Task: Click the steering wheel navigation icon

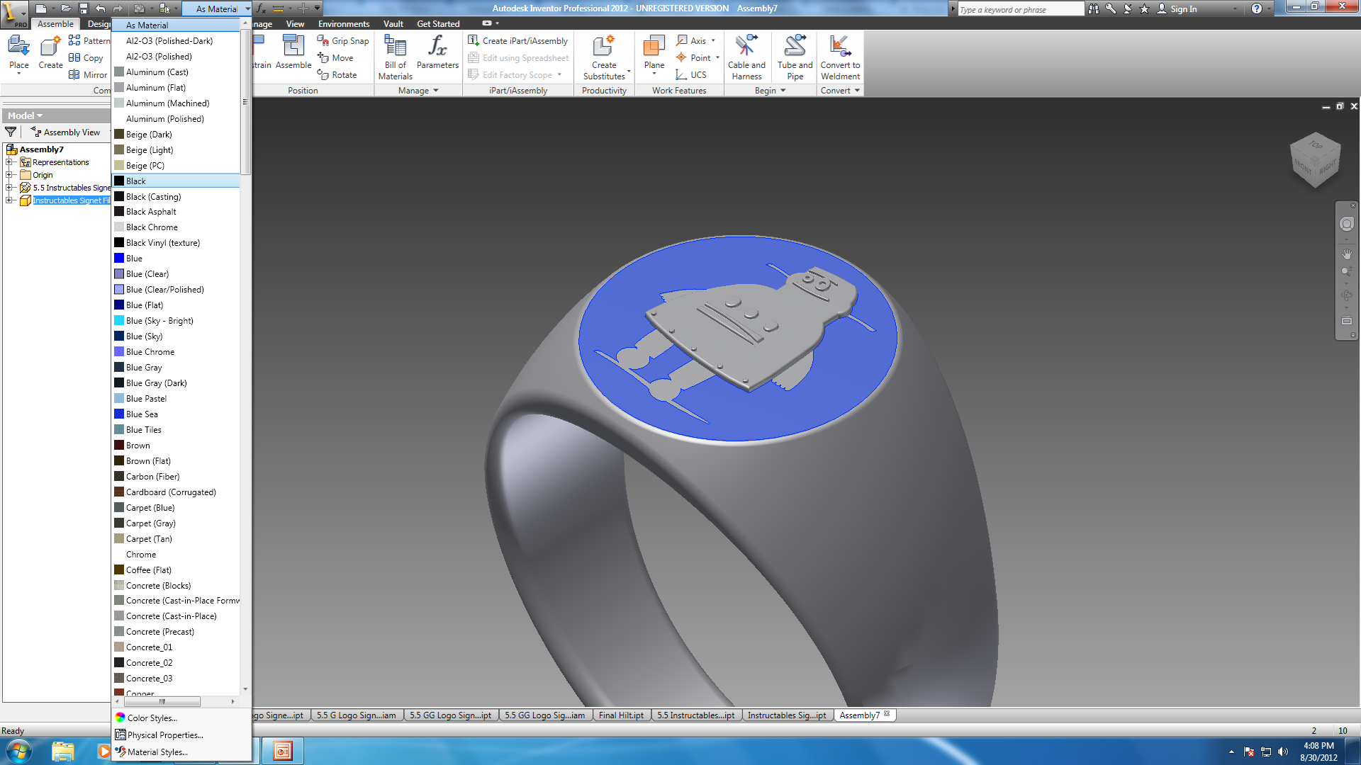Action: tap(1347, 224)
